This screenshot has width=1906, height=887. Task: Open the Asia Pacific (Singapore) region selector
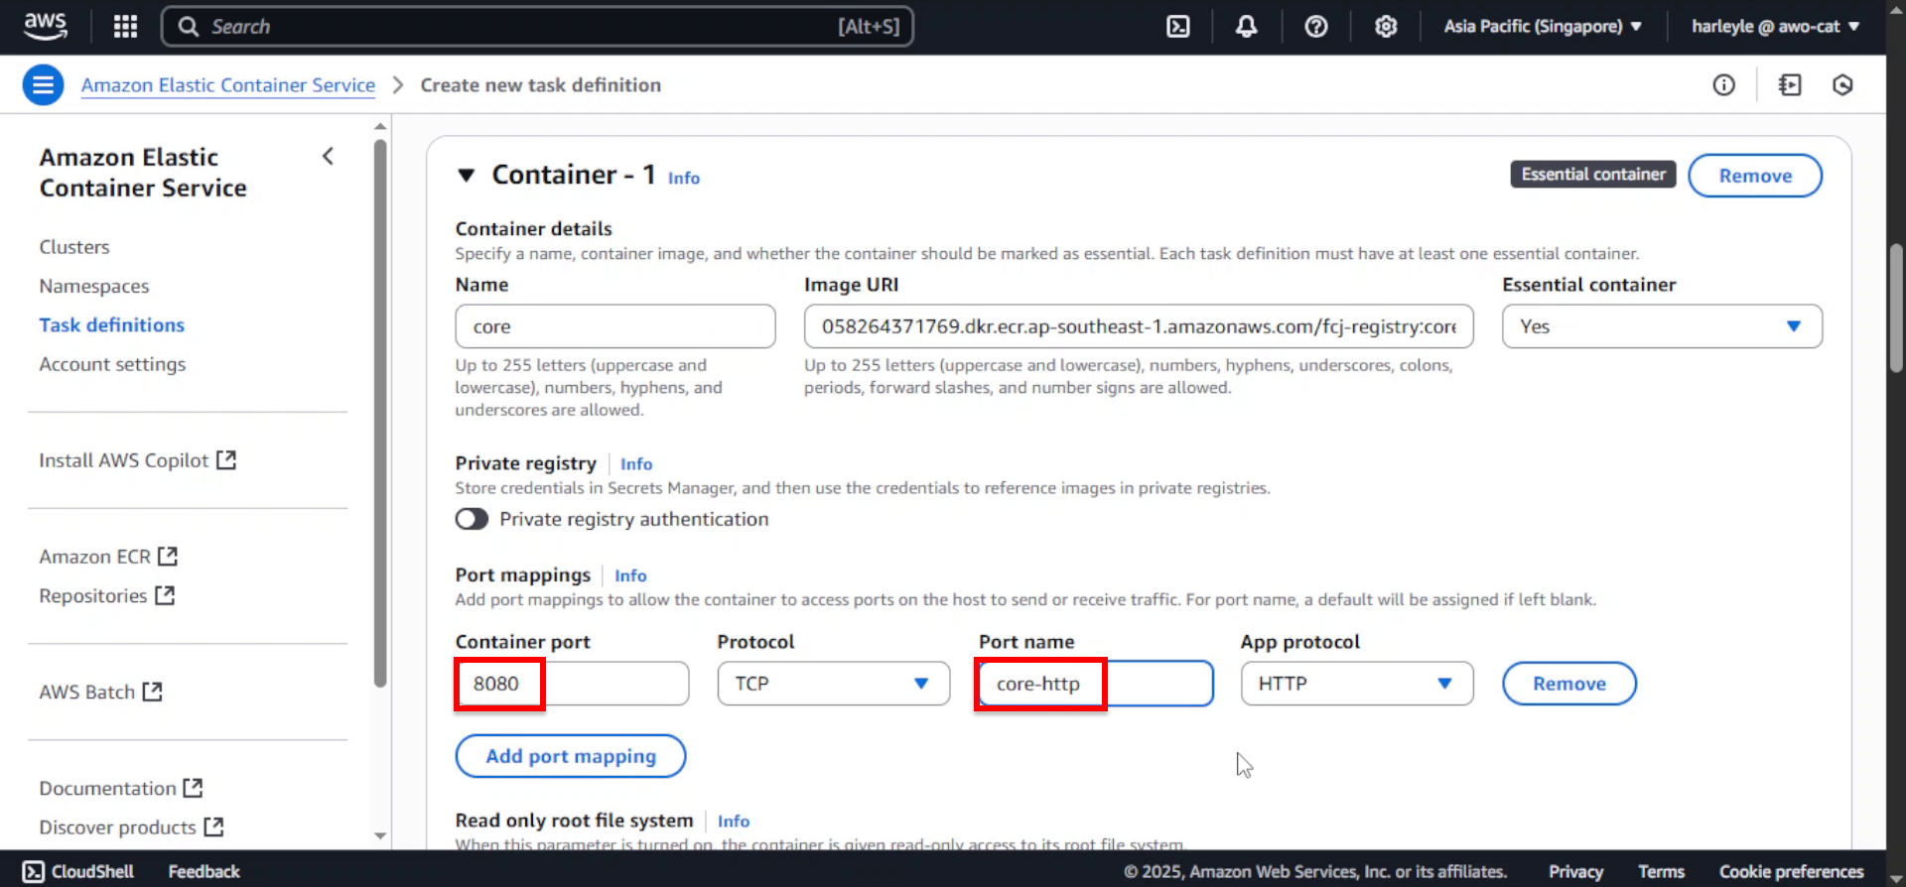click(1542, 27)
